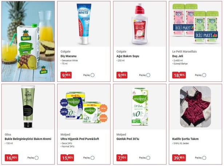Click the Colgate Optik Beyaz mouthwash image
224x166 pixels.
tap(139, 24)
